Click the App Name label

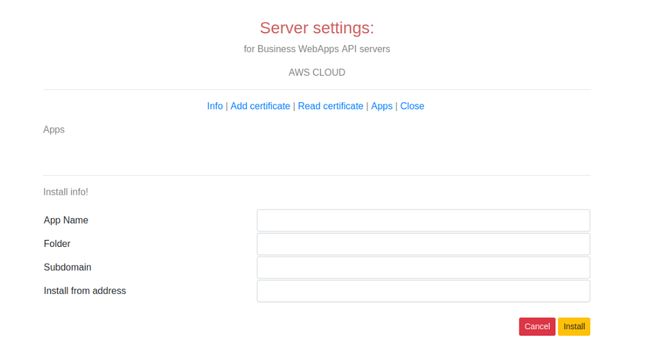(x=66, y=221)
